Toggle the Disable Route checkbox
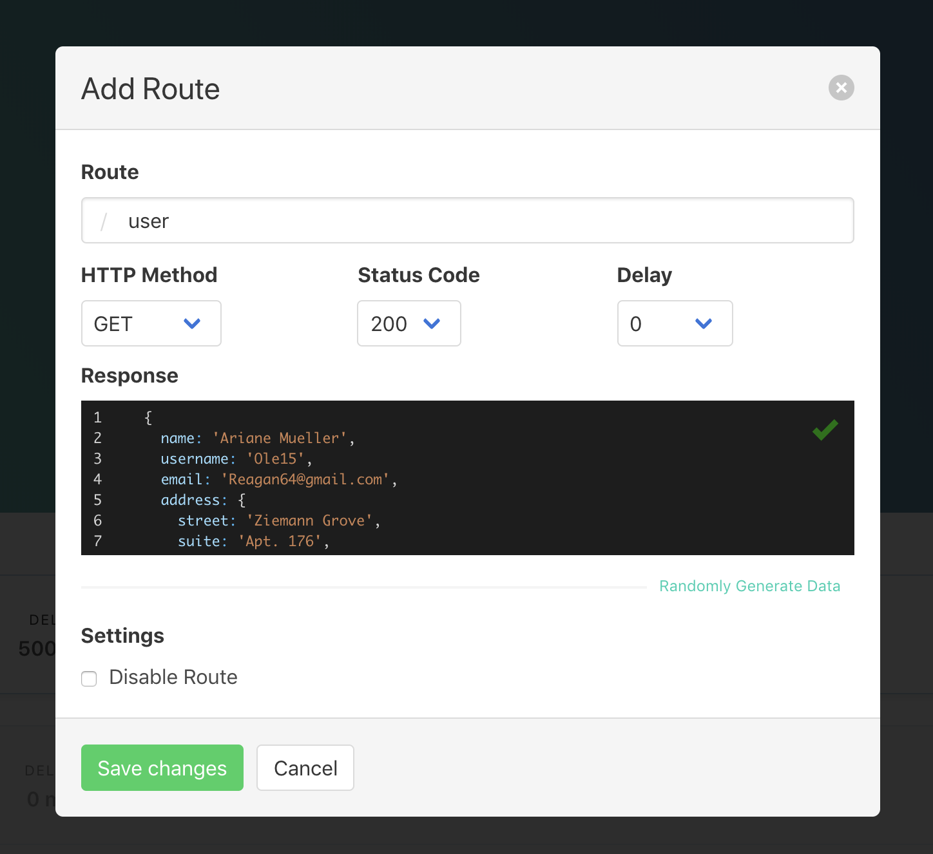Image resolution: width=933 pixels, height=854 pixels. click(89, 678)
